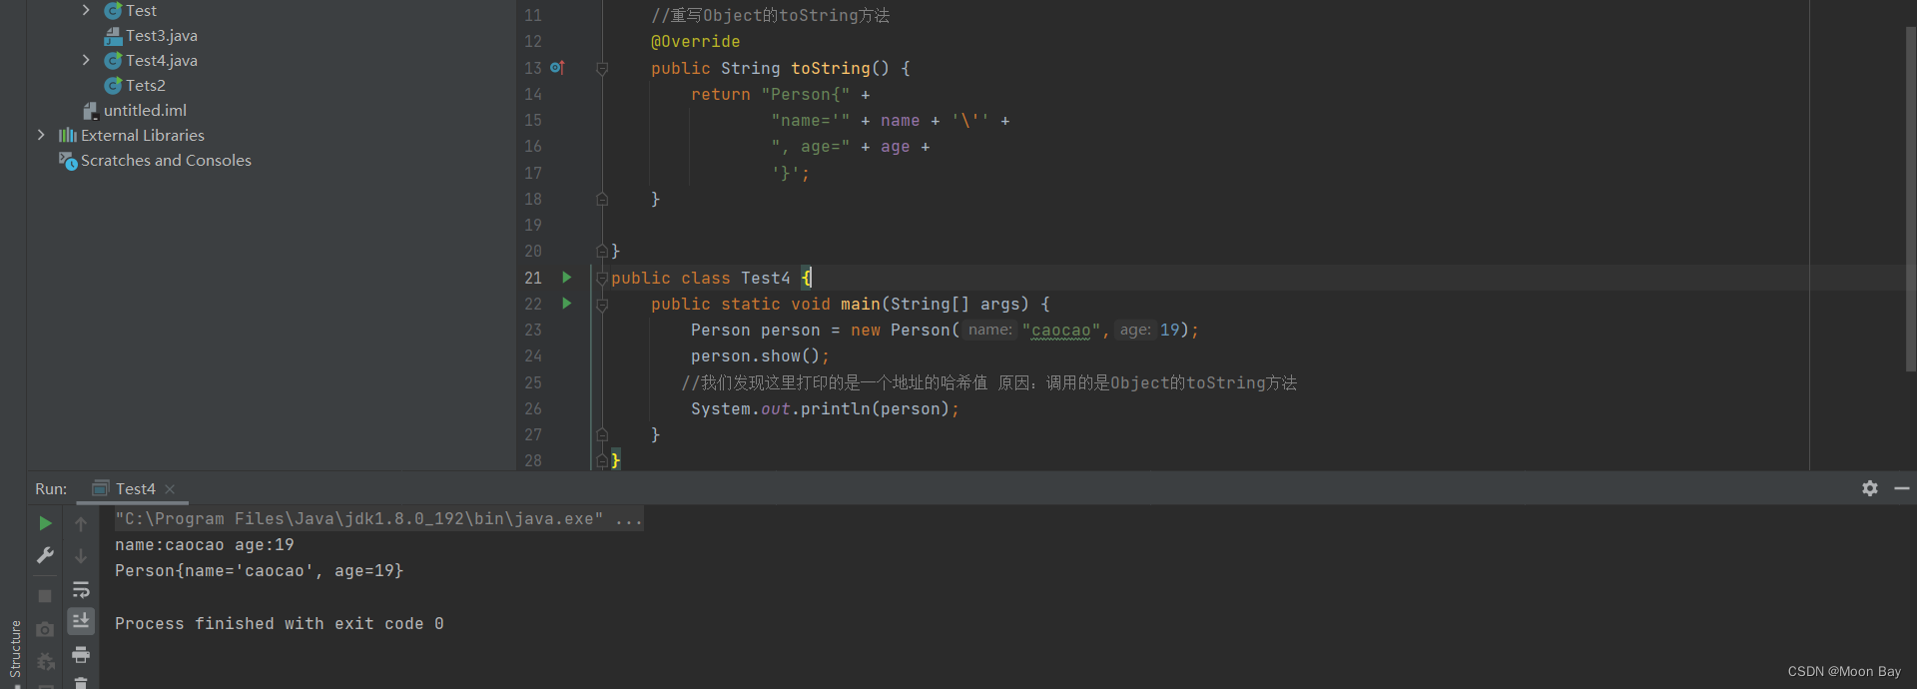Click the down-stack-trace arrow in console
This screenshot has width=1917, height=689.
pyautogui.click(x=81, y=555)
